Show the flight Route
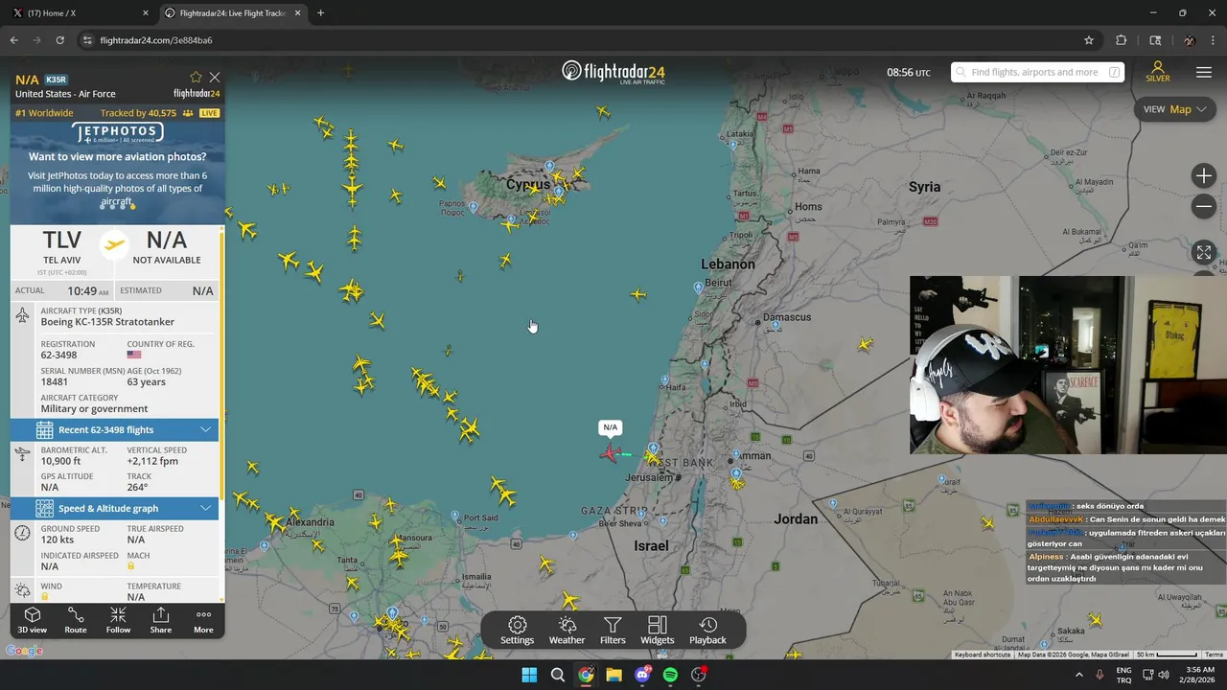This screenshot has height=690, width=1227. [76, 620]
